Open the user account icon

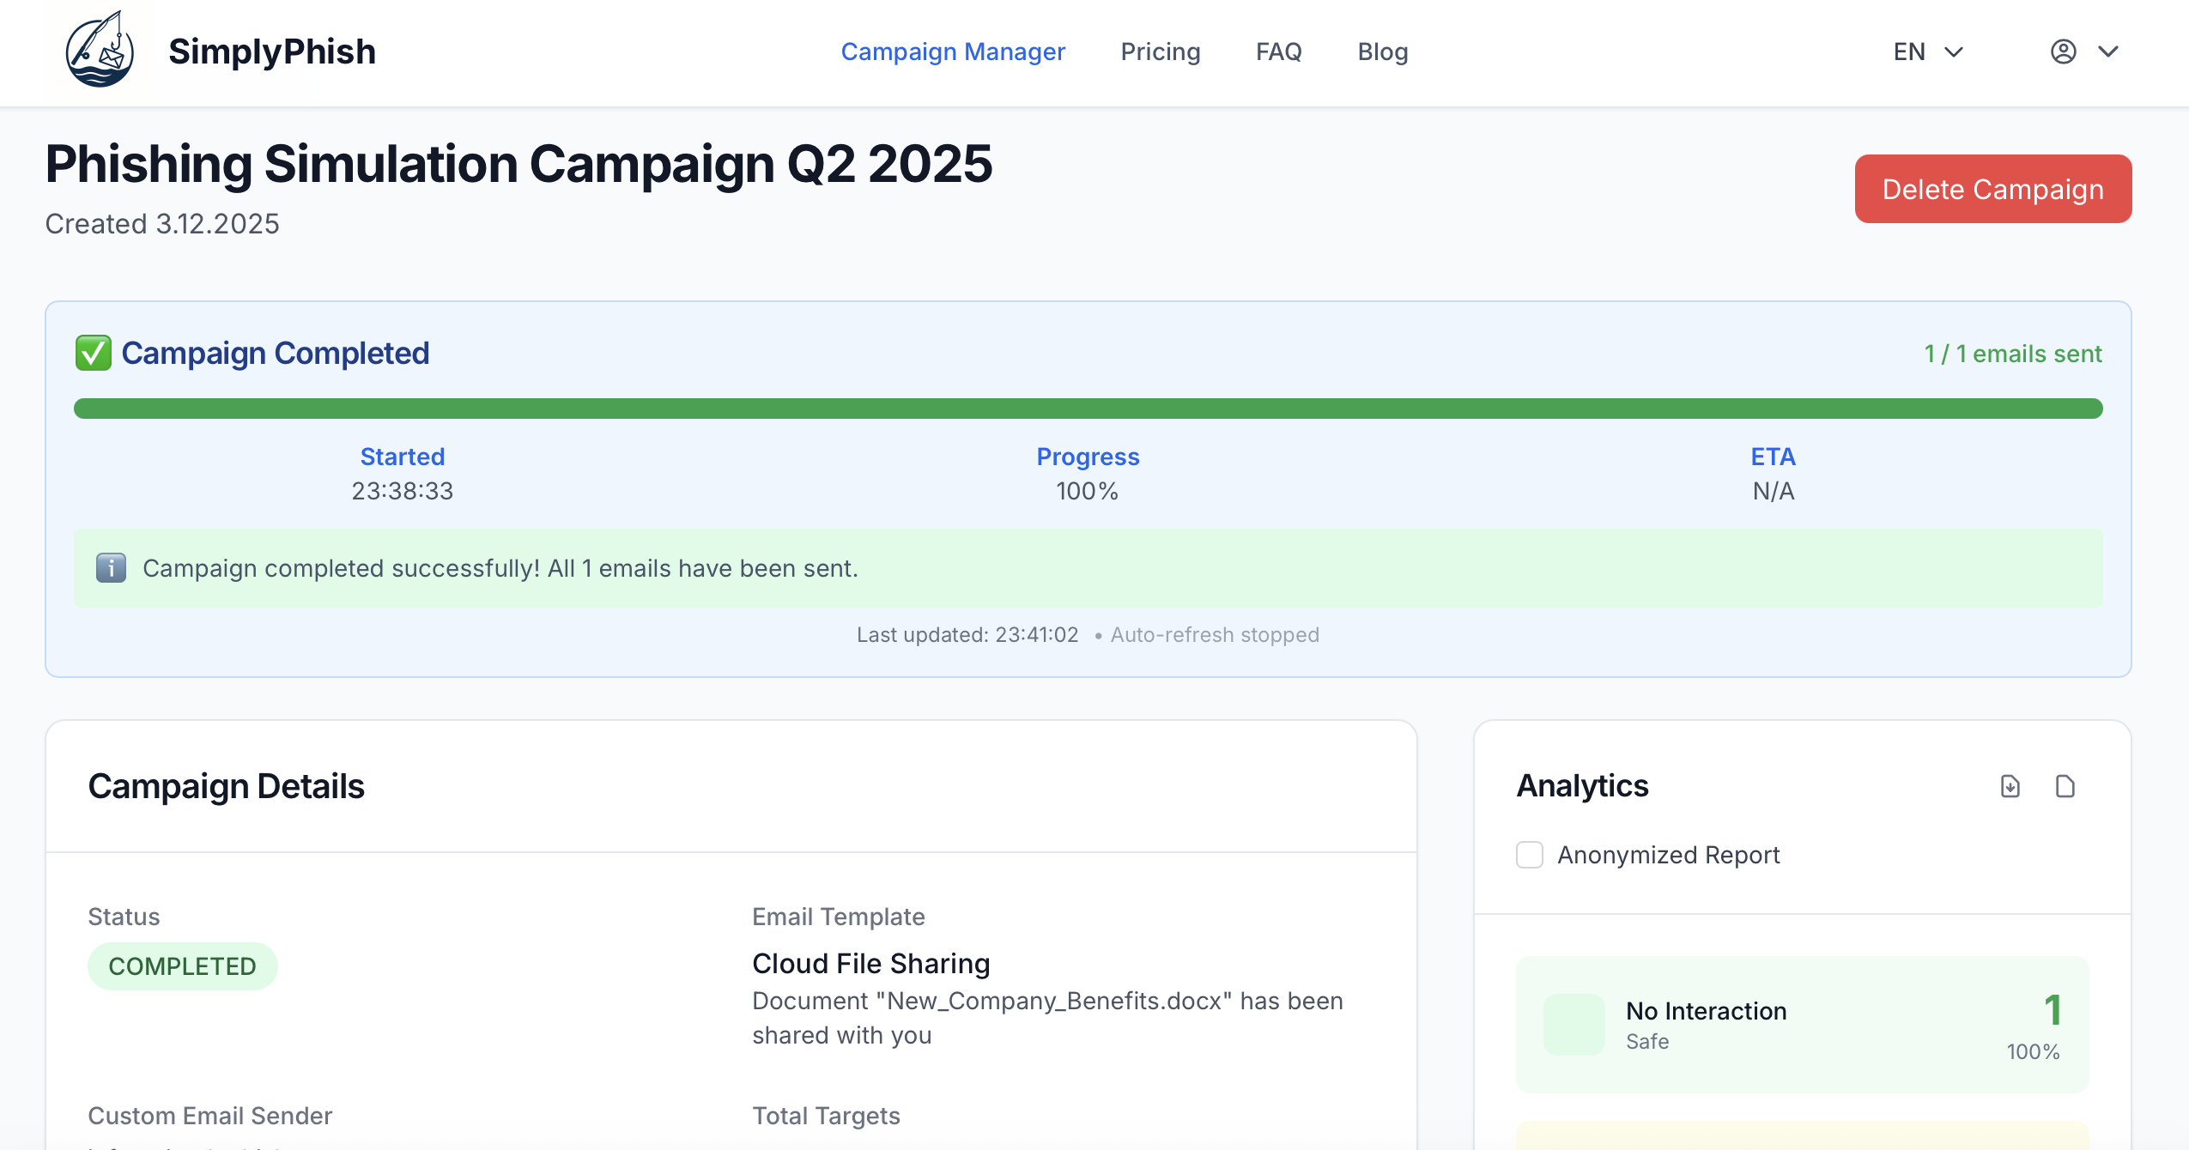pos(2063,51)
